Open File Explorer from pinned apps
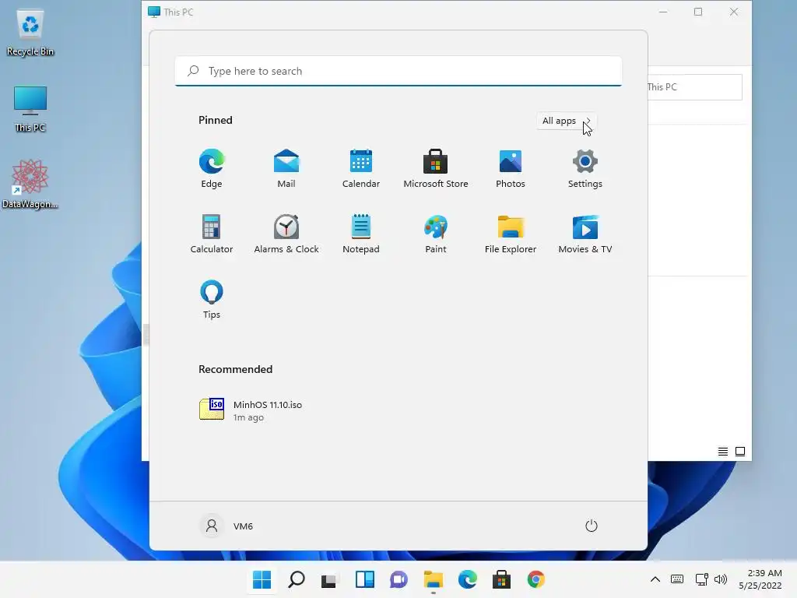The height and width of the screenshot is (598, 797). pyautogui.click(x=511, y=234)
